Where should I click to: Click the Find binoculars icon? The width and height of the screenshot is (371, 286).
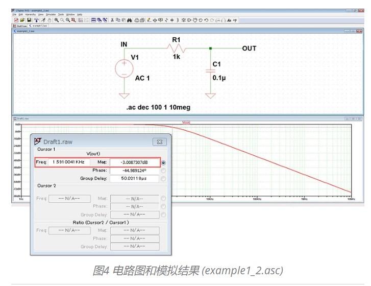(130, 20)
